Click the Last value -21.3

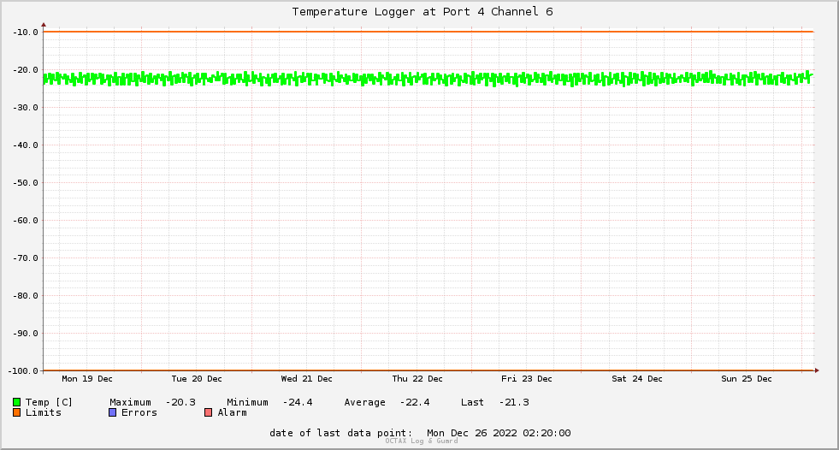tap(514, 402)
